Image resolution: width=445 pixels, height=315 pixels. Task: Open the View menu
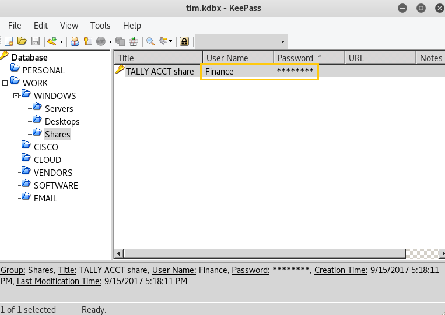click(x=69, y=26)
